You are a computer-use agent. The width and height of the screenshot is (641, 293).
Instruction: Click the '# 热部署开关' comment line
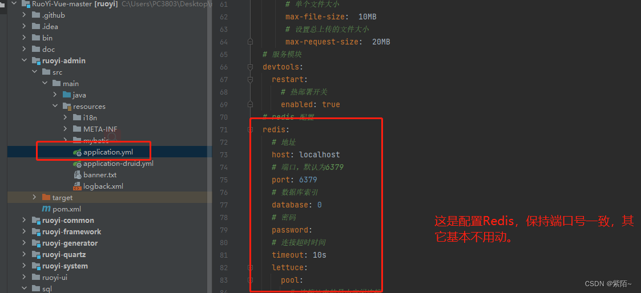pyautogui.click(x=304, y=92)
